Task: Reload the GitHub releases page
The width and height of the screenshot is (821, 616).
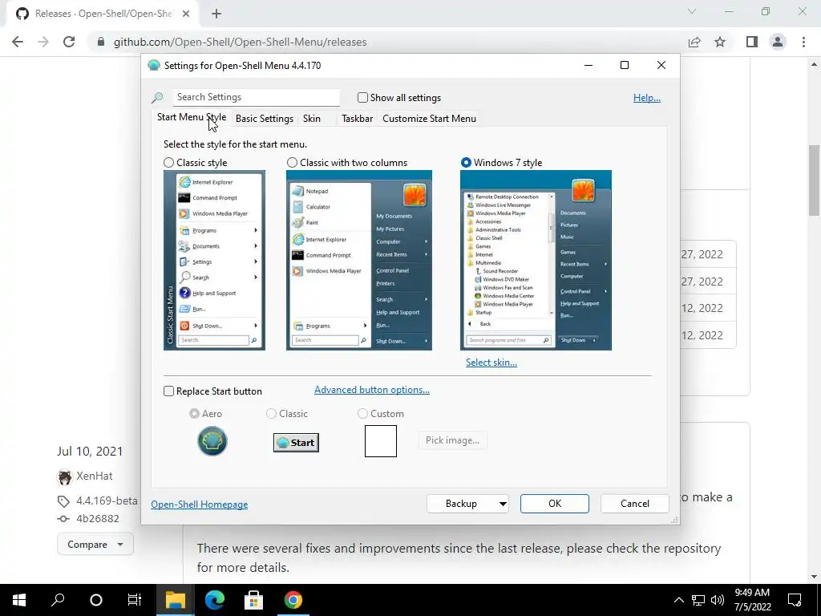Action: click(x=69, y=42)
